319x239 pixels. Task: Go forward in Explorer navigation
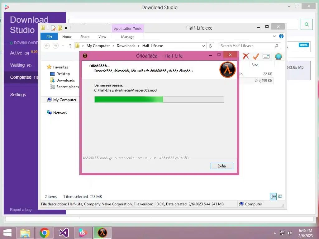[x=55, y=46]
